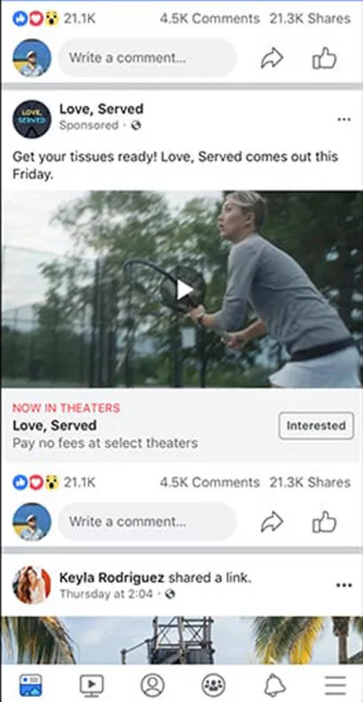The image size is (363, 702).
Task: Open options menu for Love, Served post
Action: pos(343,120)
